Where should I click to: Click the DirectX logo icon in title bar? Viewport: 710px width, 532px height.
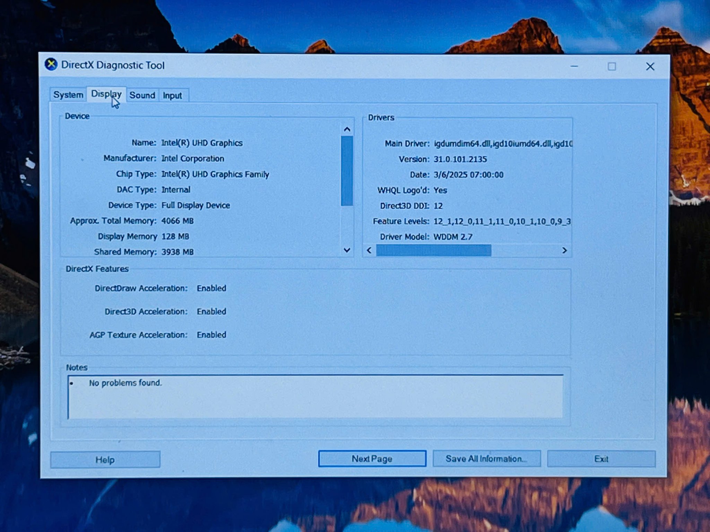[51, 64]
